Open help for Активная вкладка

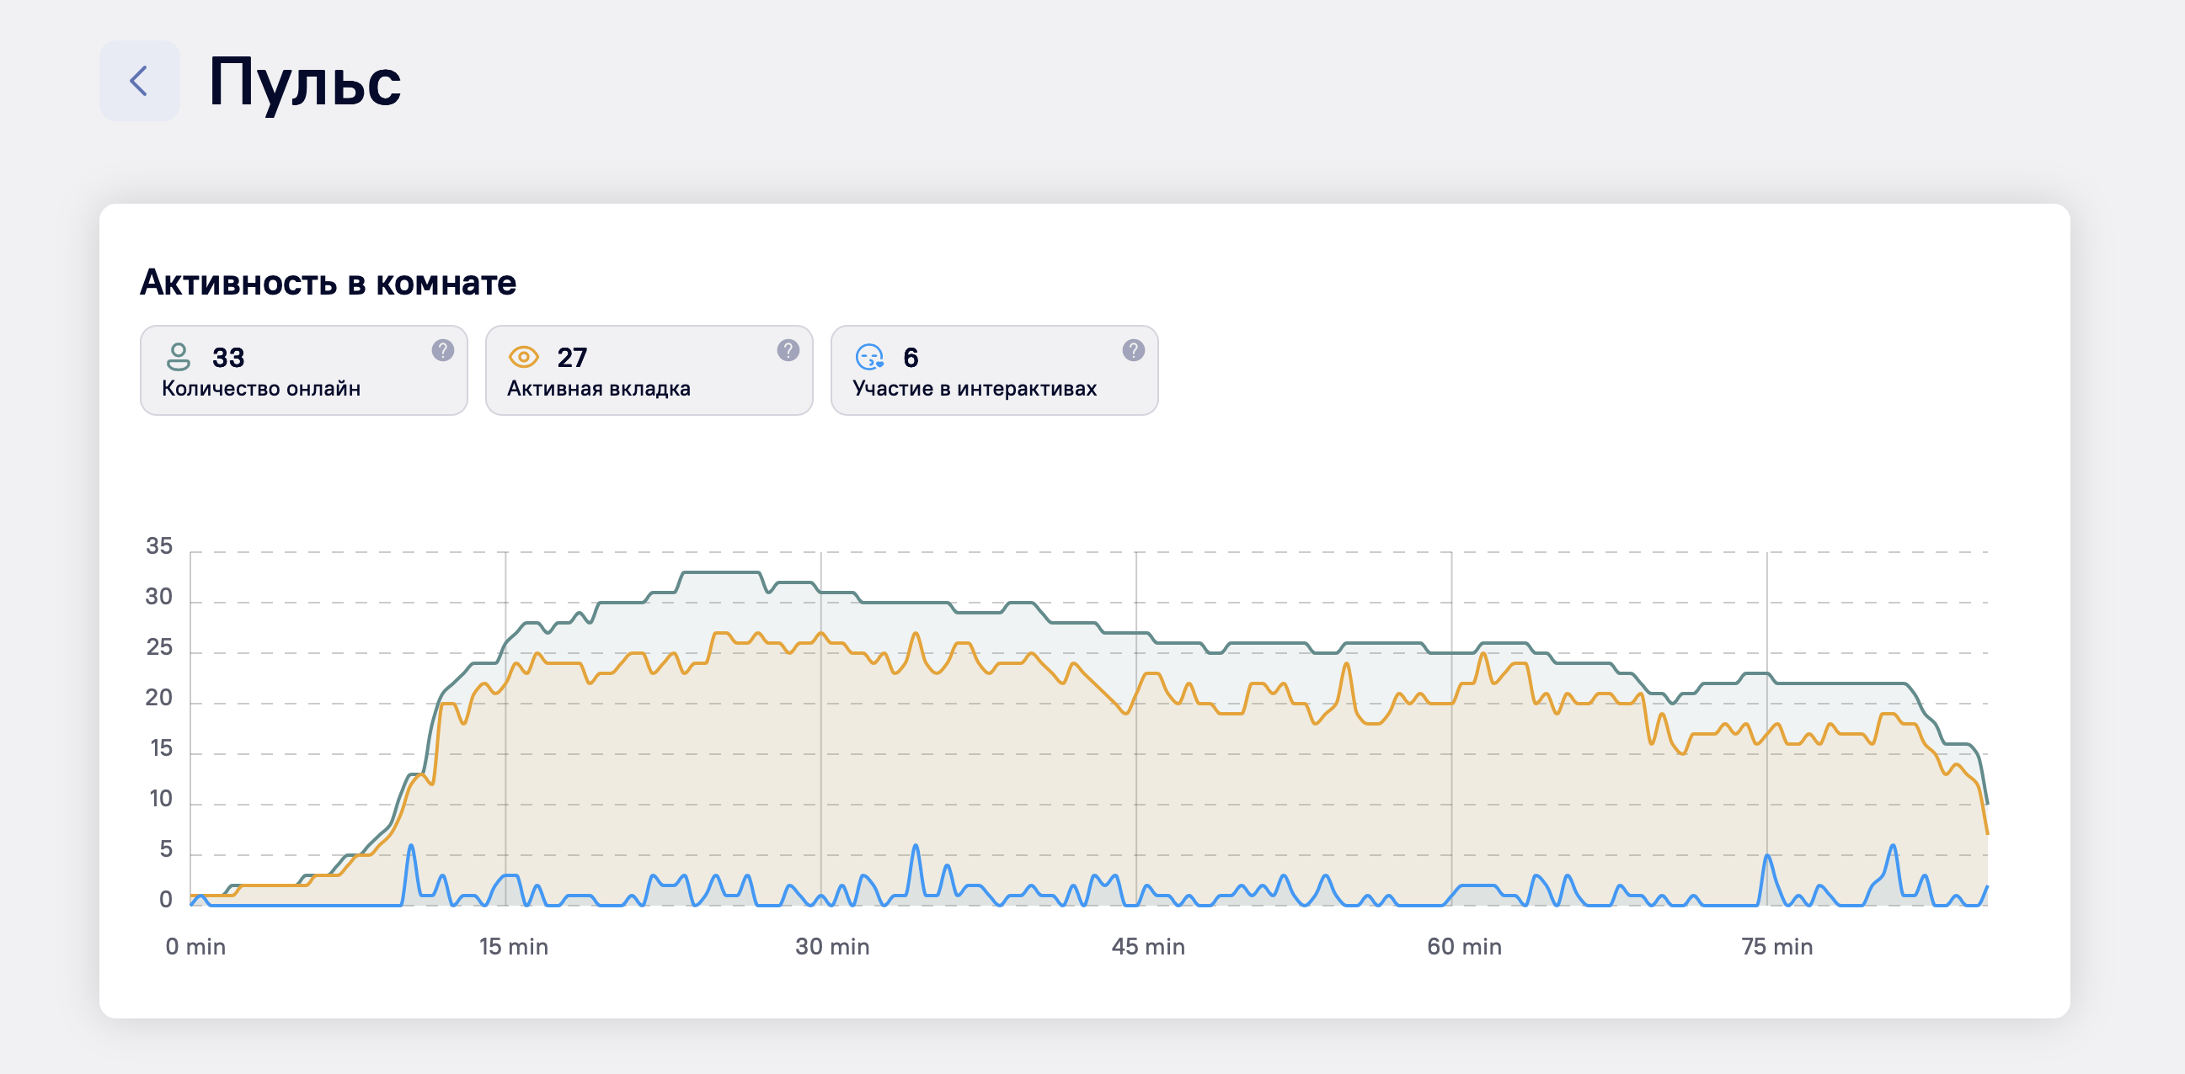788,350
